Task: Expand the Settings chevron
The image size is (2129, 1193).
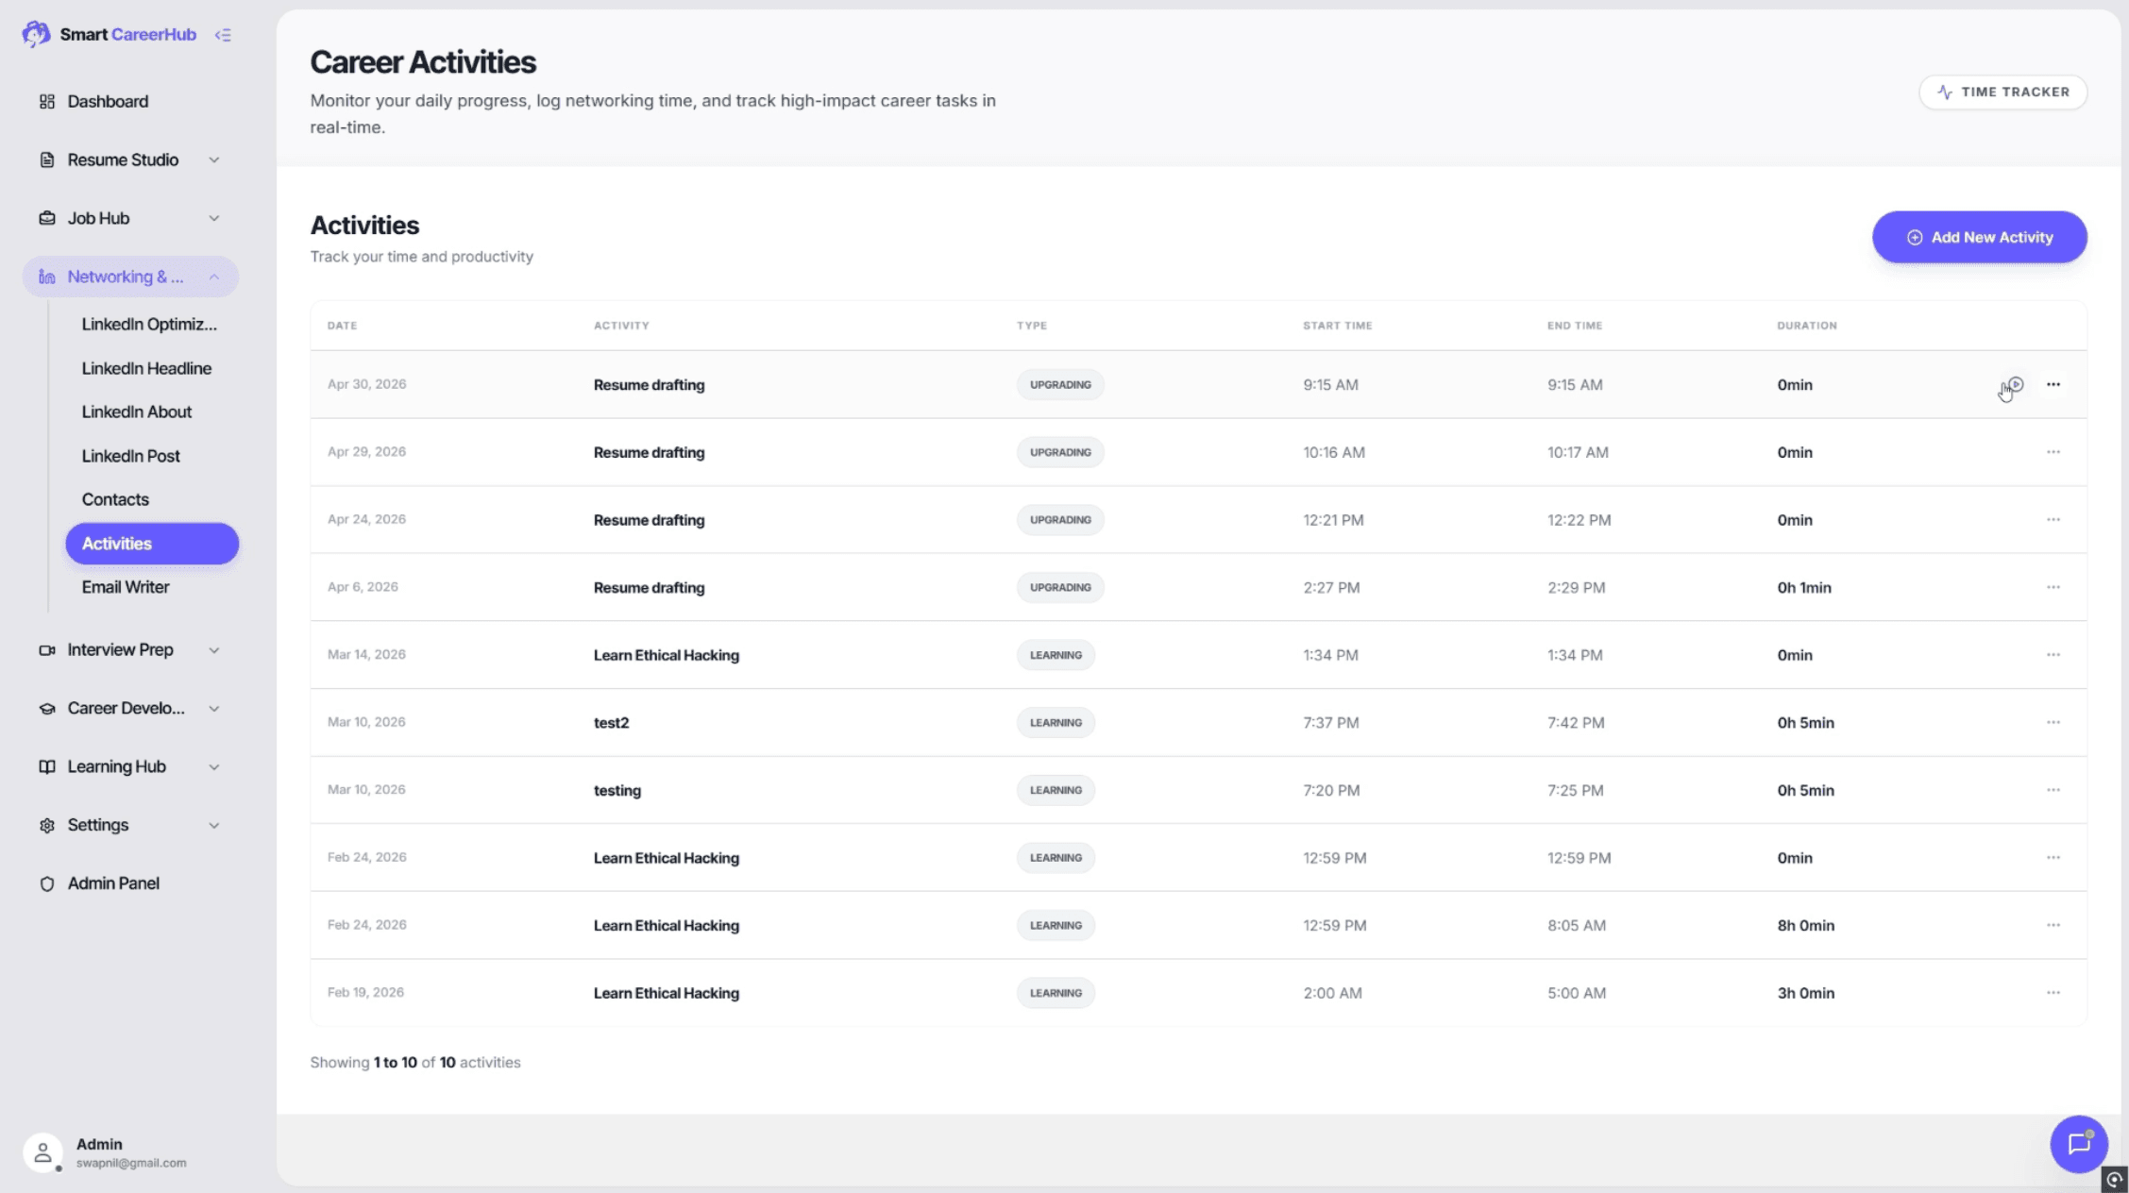Action: pyautogui.click(x=214, y=825)
